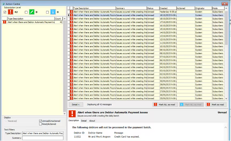This screenshot has height=141, width=231.
Task: Click the Action Centre title bar icon
Action: 3,4
